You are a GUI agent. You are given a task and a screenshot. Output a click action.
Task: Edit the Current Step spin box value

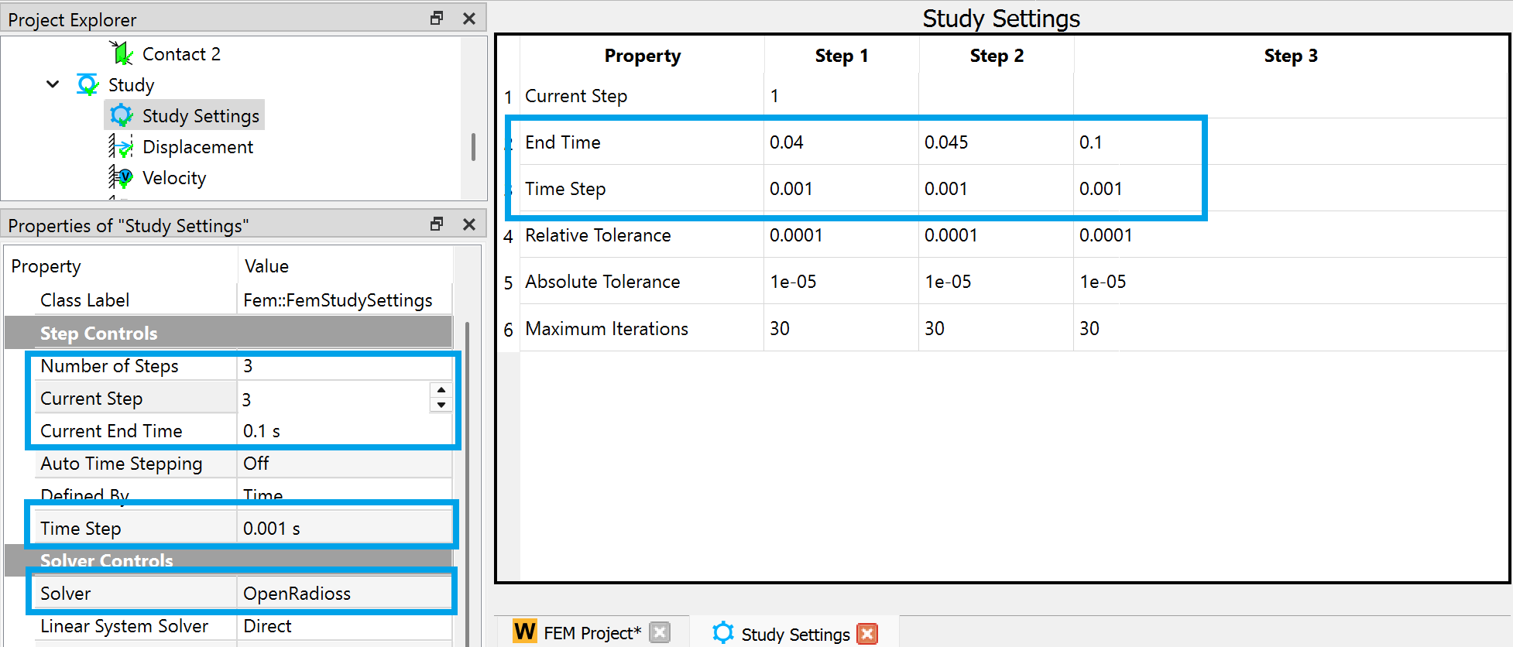(333, 399)
